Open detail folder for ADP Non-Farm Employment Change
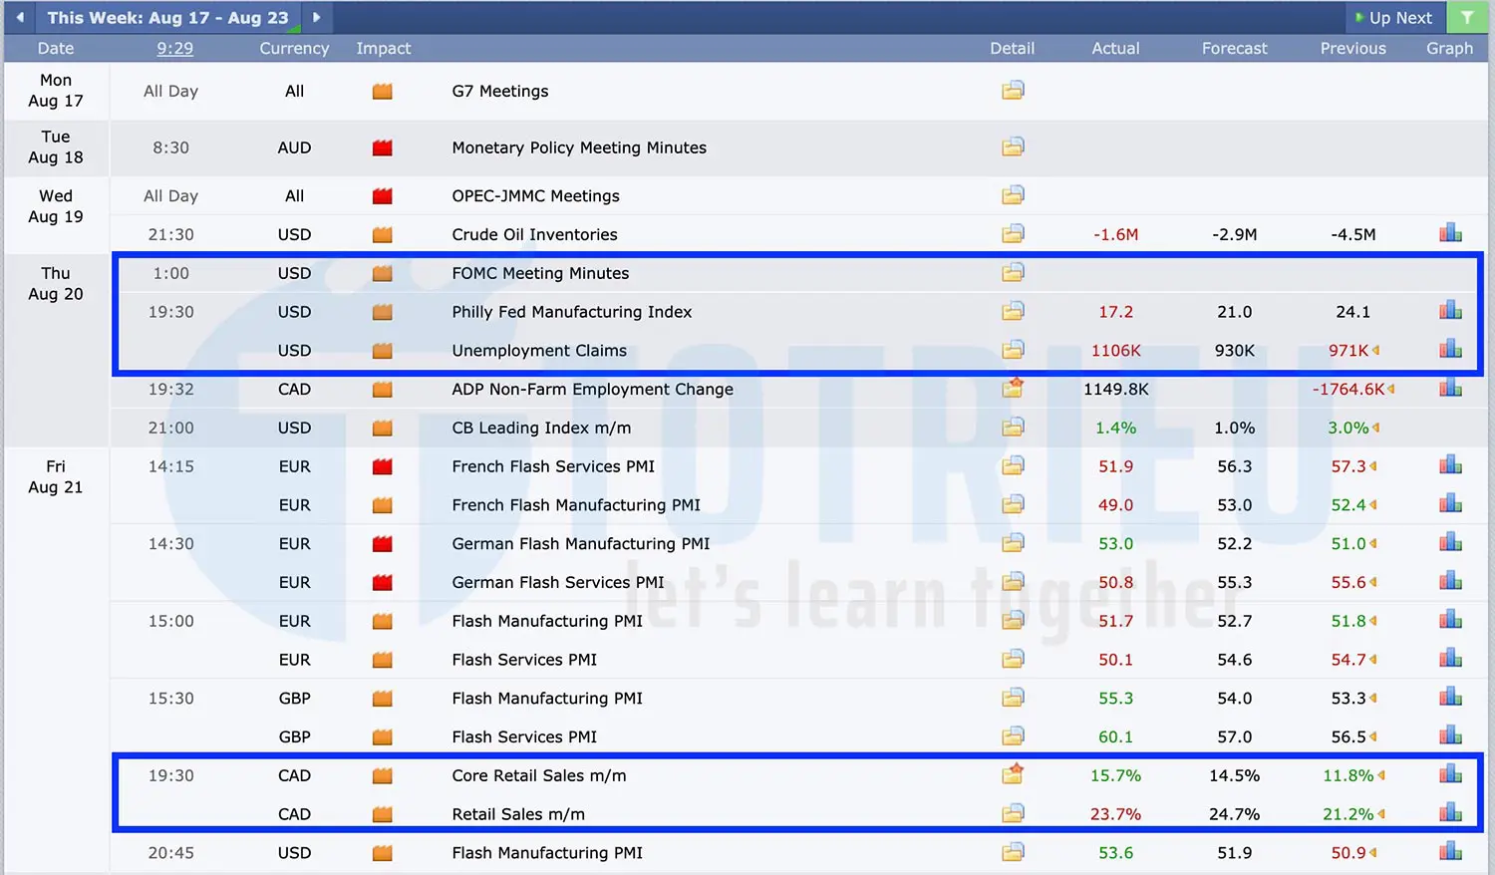Image resolution: width=1495 pixels, height=875 pixels. click(1013, 388)
